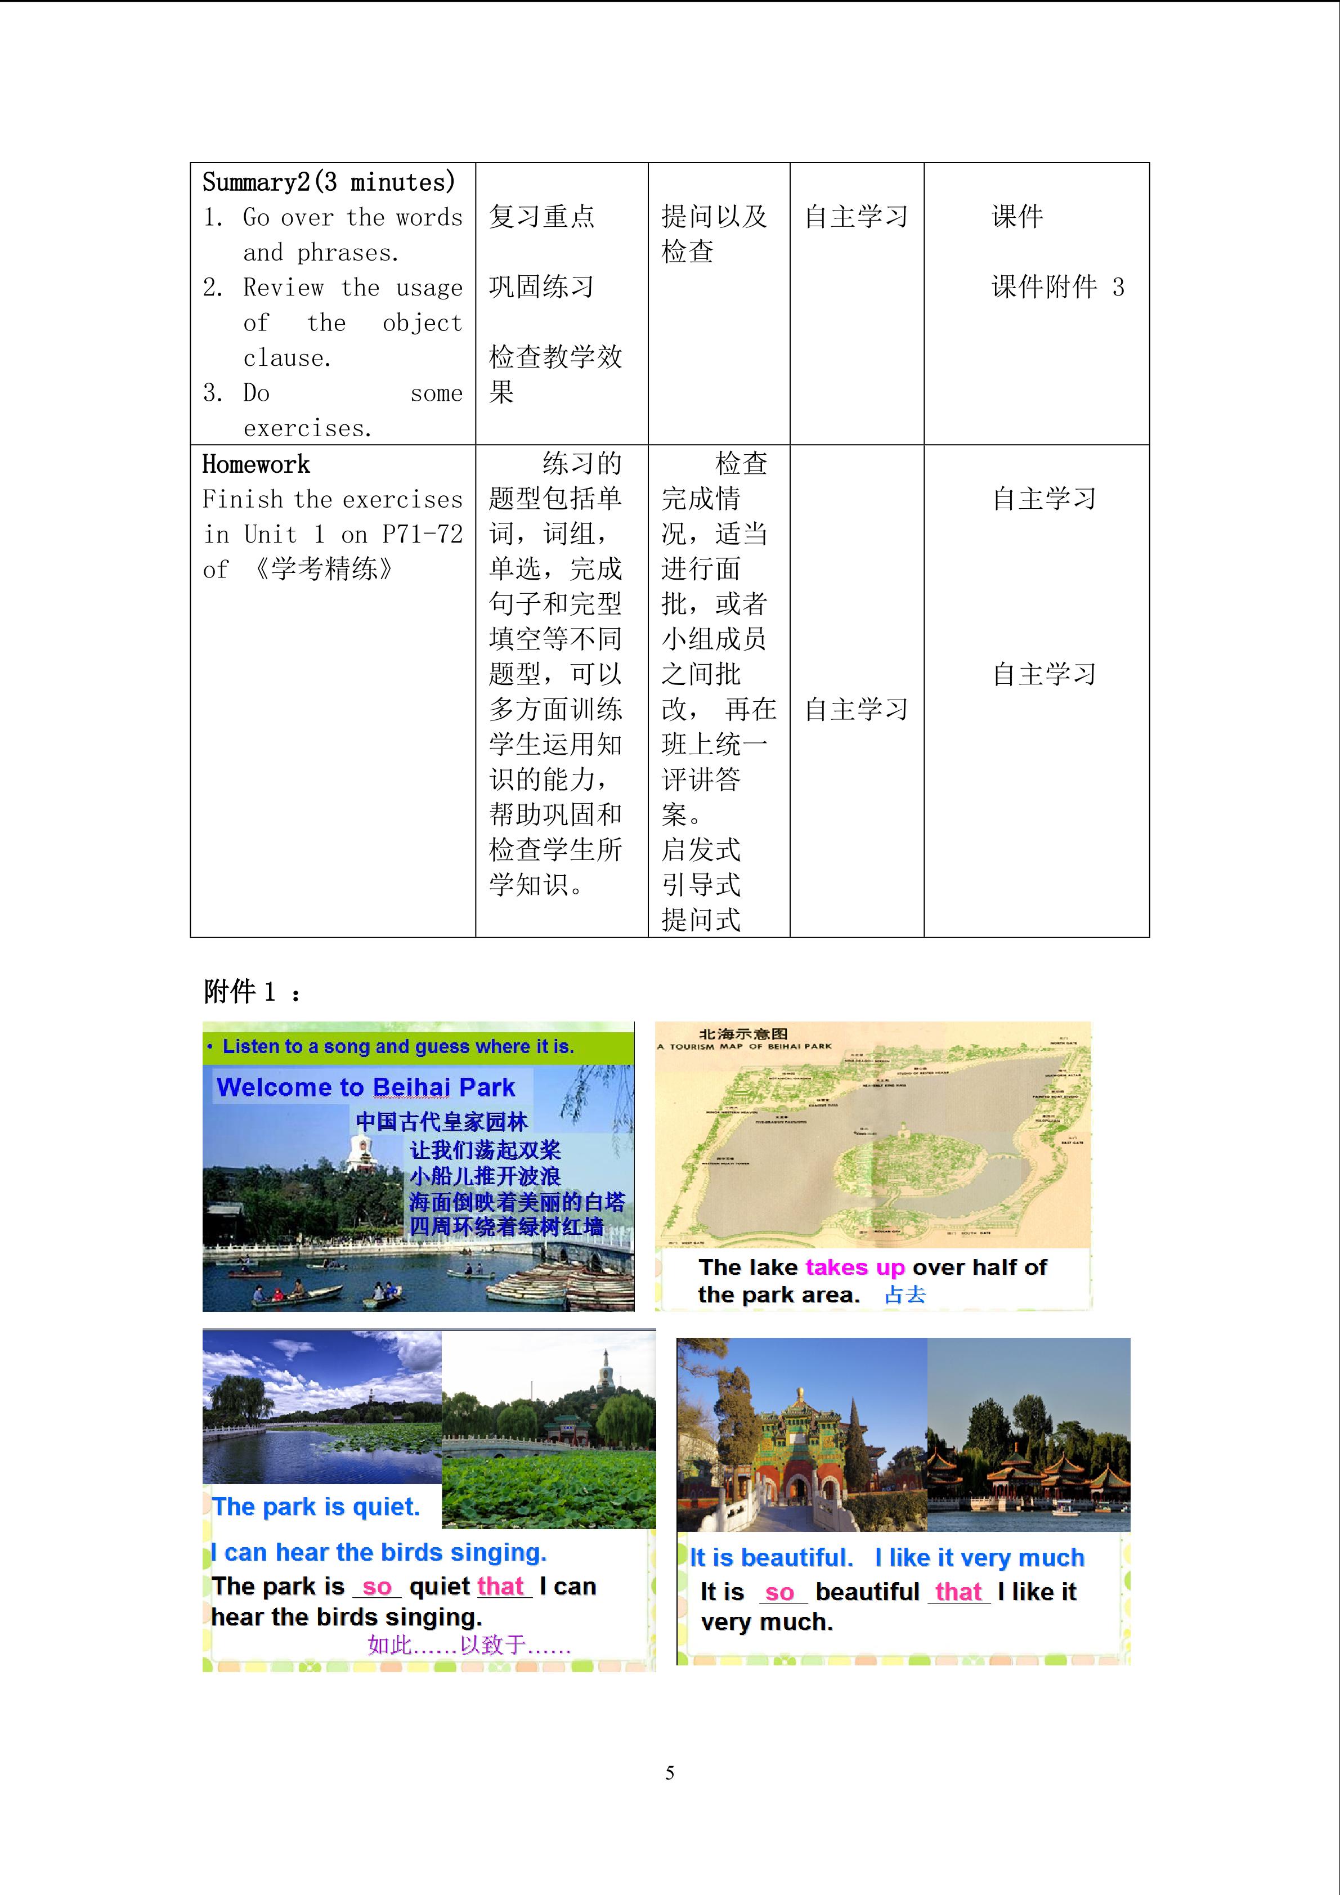Select the '复习重点' cell text
Screen dimensions: 1340x1895
click(x=541, y=216)
